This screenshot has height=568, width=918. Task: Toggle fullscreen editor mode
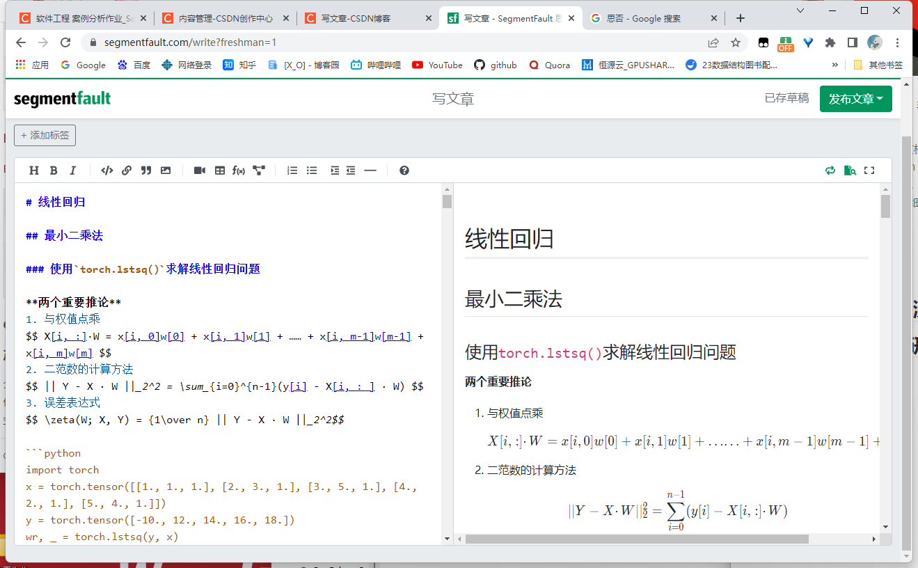point(869,171)
